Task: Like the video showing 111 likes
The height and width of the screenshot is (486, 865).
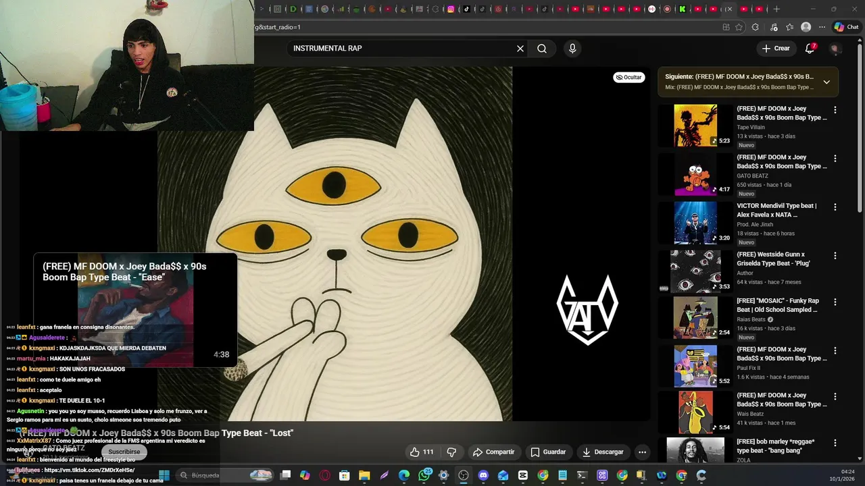Action: 422,452
